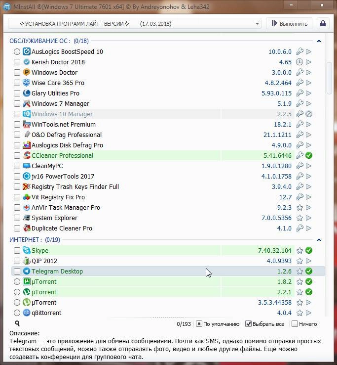Click clock icon for Kerish Doctor 2018
The image size is (337, 365).
300,62
